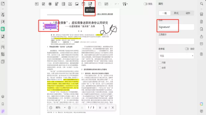
Task: Select the OK Button form tool
Action: [70, 4]
